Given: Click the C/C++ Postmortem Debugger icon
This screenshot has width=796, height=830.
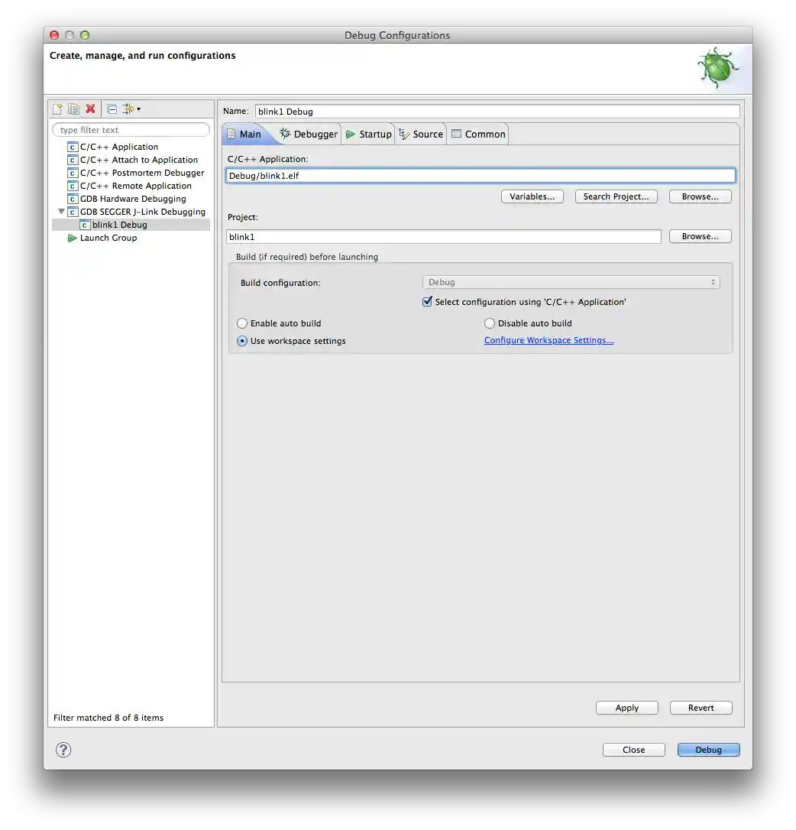Looking at the screenshot, I should [x=73, y=173].
